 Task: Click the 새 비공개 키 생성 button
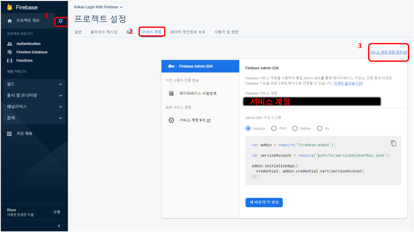point(264,202)
